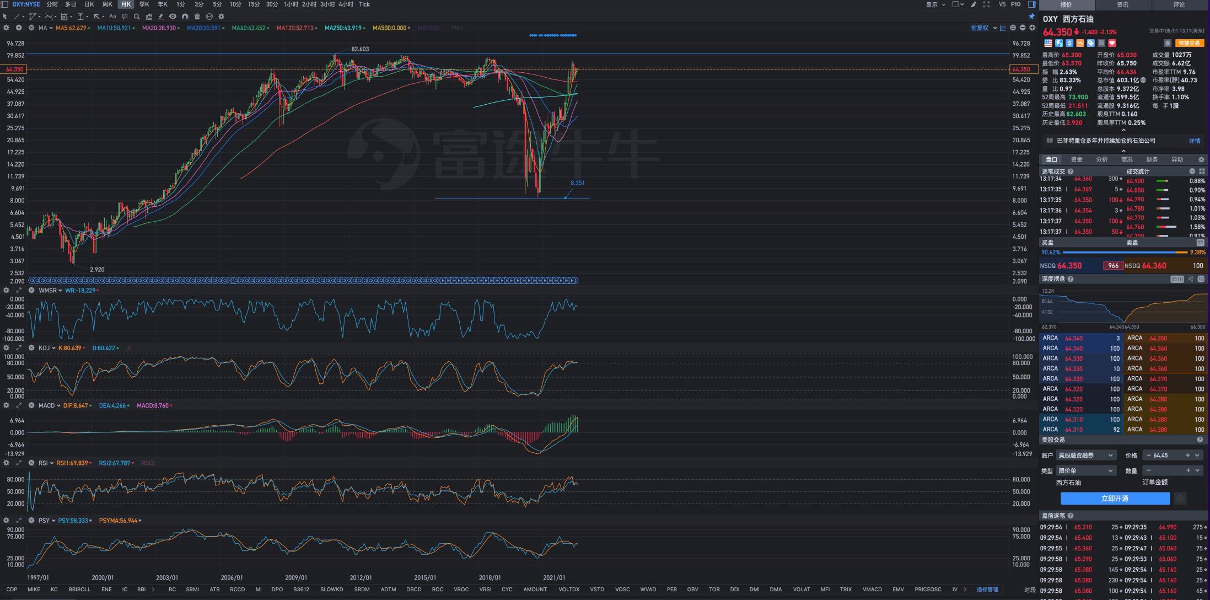
Task: Expand the 类型 限价单 order type dropdown
Action: pos(1086,471)
